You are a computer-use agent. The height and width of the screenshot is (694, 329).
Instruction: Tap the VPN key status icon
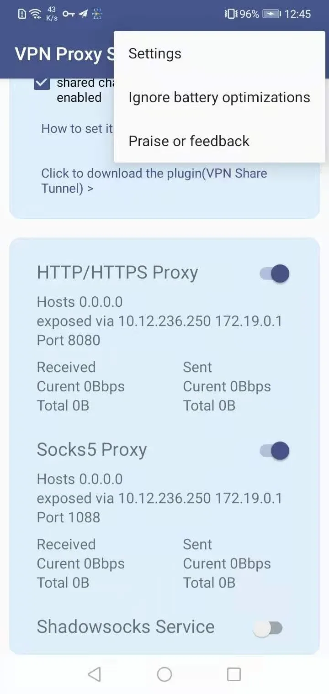coord(69,14)
